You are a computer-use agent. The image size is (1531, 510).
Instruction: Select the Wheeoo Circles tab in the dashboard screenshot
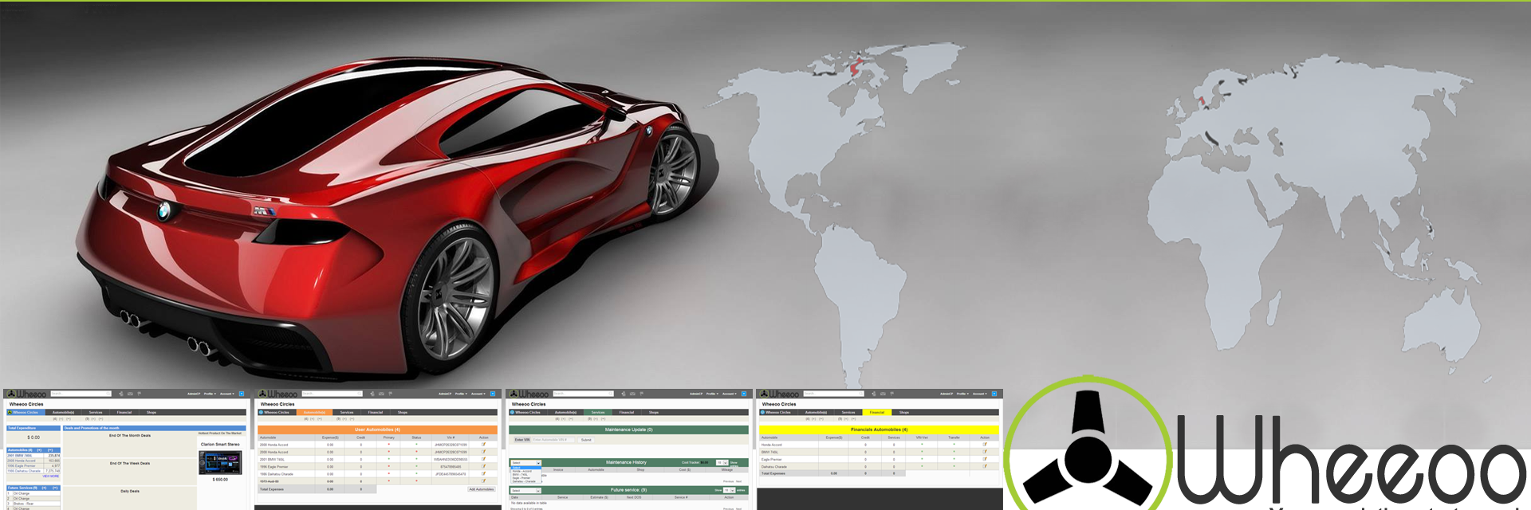pyautogui.click(x=26, y=412)
